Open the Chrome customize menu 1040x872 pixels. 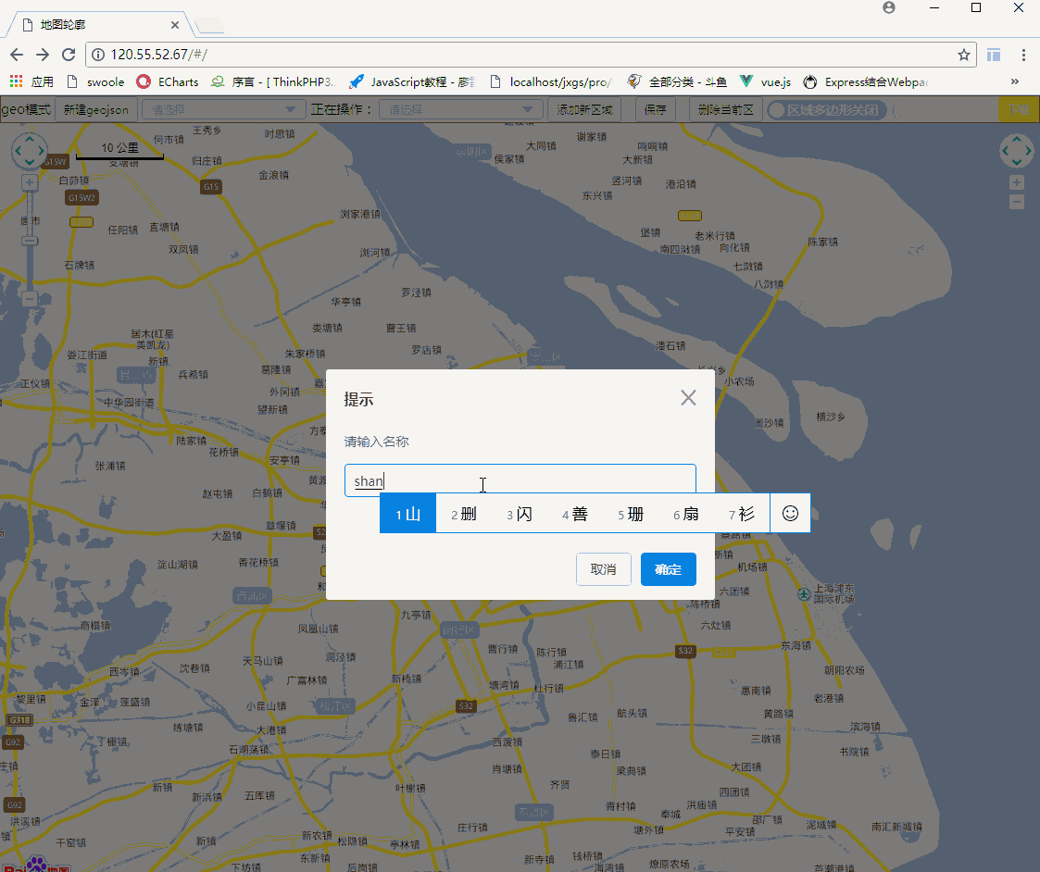[x=1024, y=56]
